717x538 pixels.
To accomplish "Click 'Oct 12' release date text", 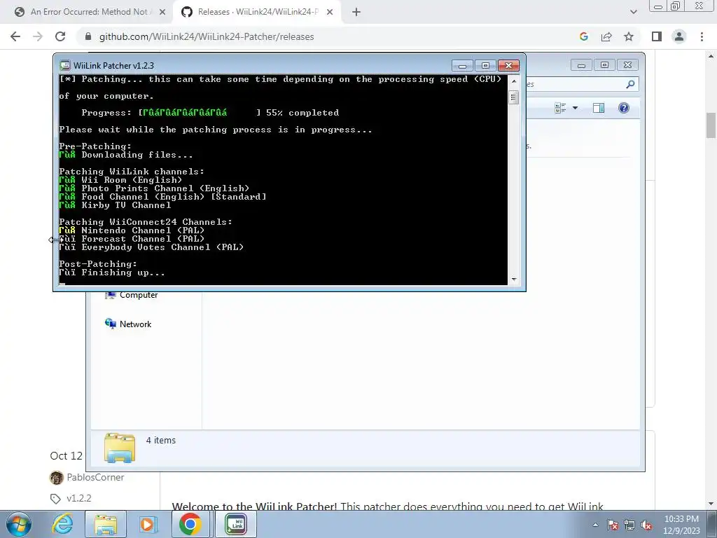I will 67,455.
